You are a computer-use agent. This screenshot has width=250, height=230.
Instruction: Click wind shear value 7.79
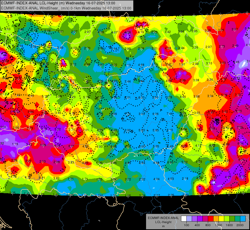(x=226, y=128)
